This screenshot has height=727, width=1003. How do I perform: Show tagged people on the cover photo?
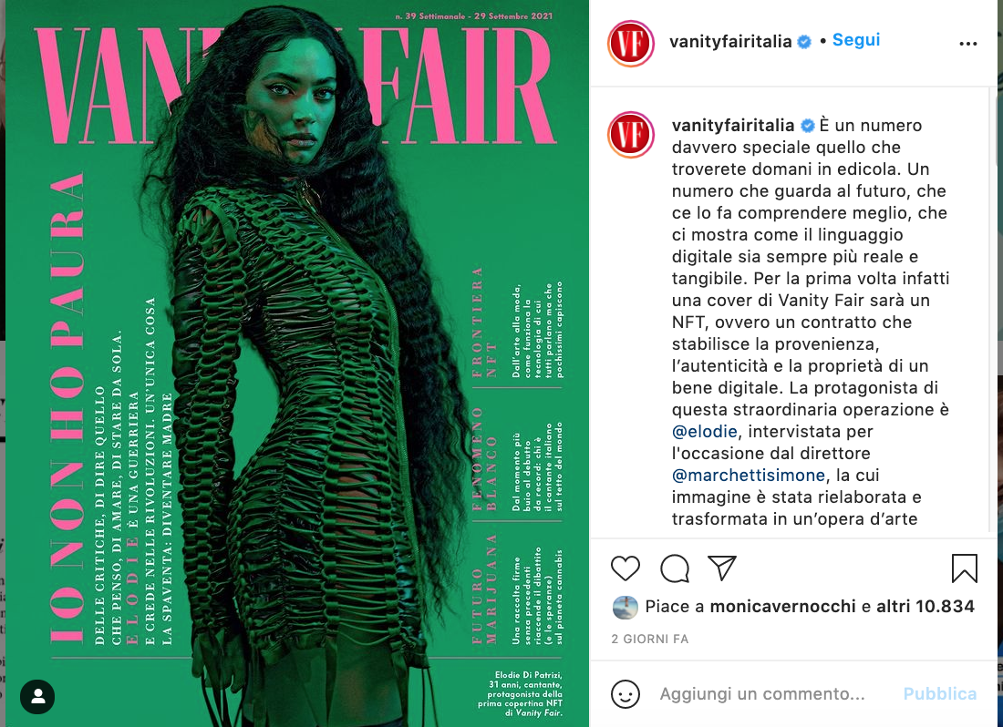tap(37, 696)
